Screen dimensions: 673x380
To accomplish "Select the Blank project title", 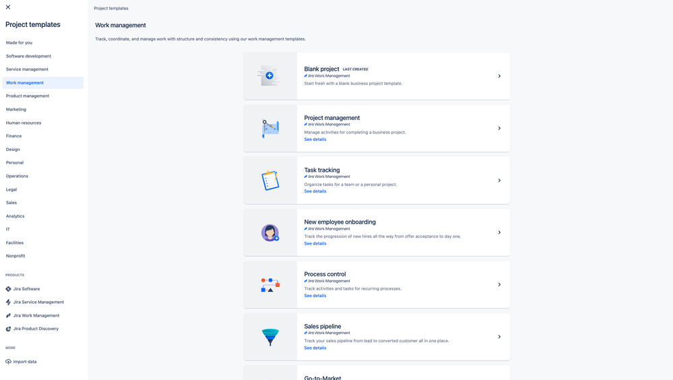I will click(321, 69).
